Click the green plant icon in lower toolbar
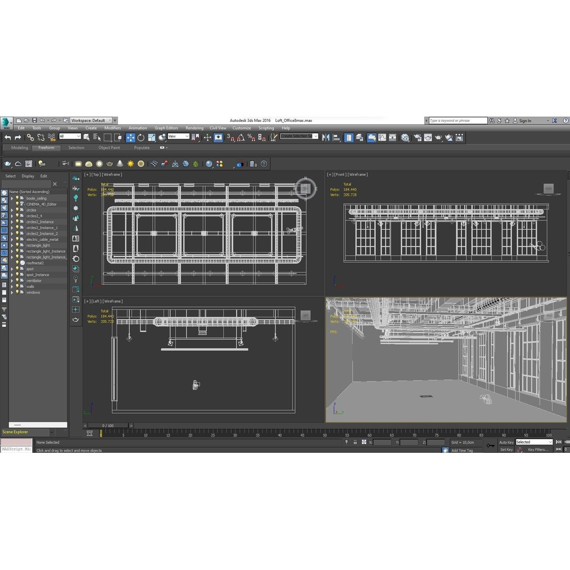 [196, 164]
